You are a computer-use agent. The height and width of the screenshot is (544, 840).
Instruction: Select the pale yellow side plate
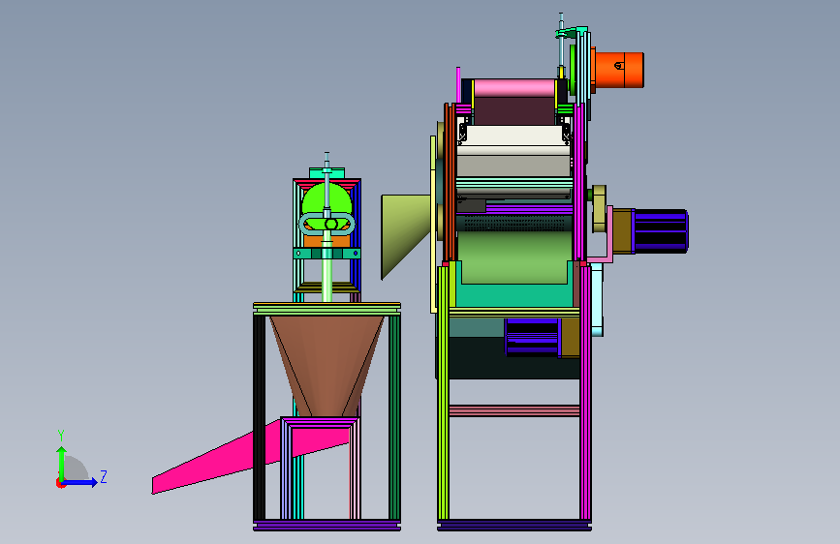tap(433, 225)
